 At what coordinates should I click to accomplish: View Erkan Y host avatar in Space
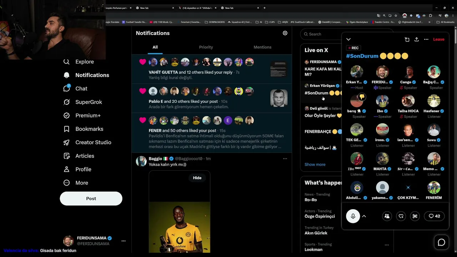click(357, 72)
